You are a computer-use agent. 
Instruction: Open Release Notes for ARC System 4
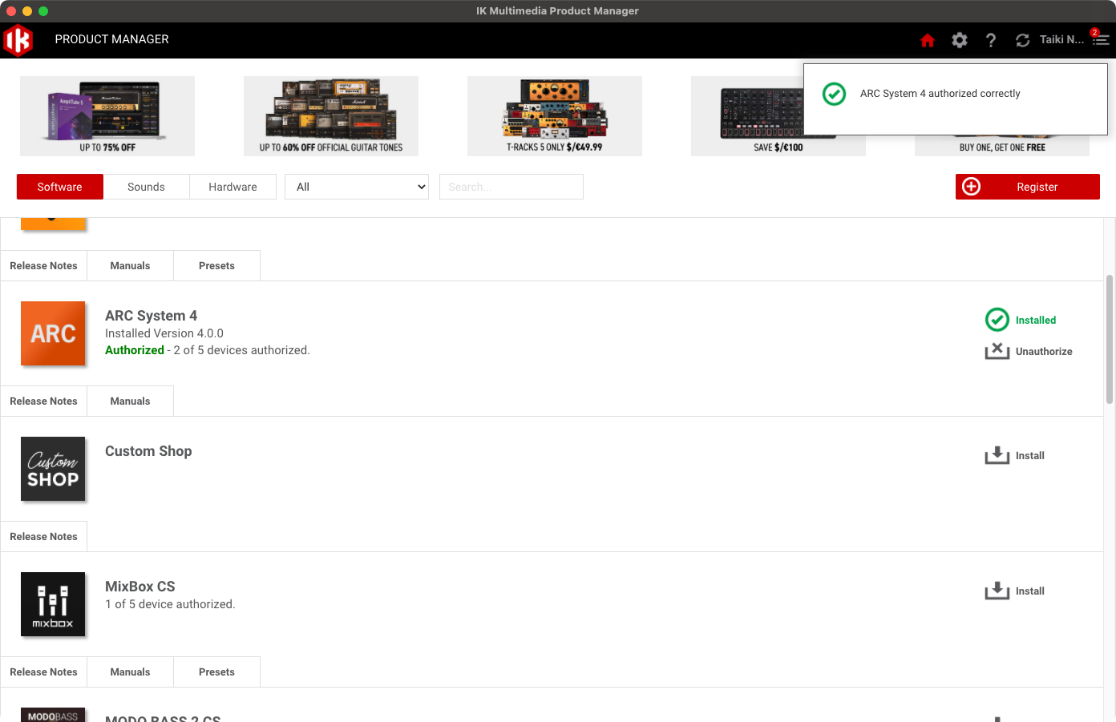(44, 401)
